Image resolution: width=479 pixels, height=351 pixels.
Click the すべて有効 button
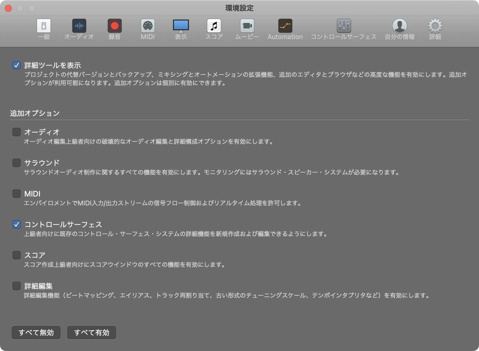92,332
